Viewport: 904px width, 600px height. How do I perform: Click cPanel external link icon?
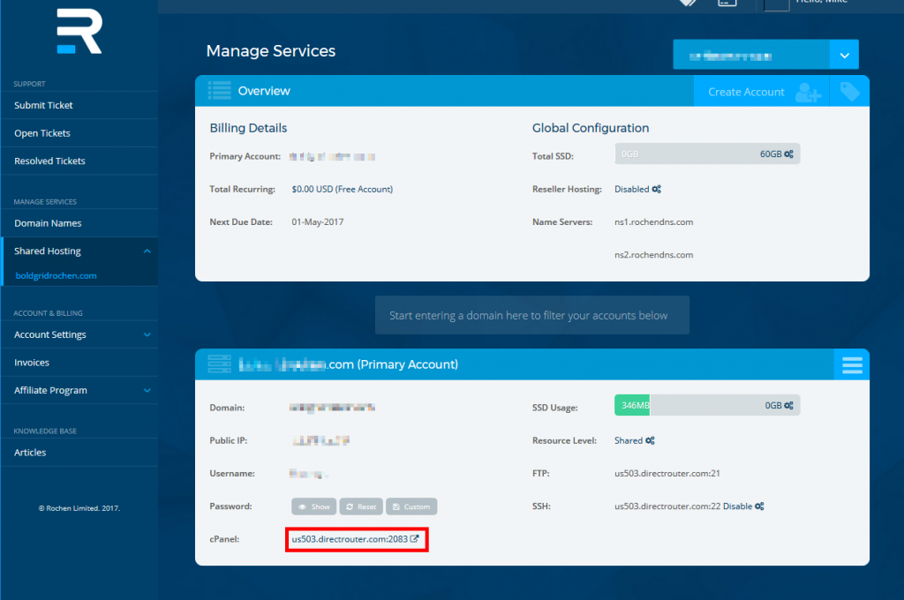(415, 539)
